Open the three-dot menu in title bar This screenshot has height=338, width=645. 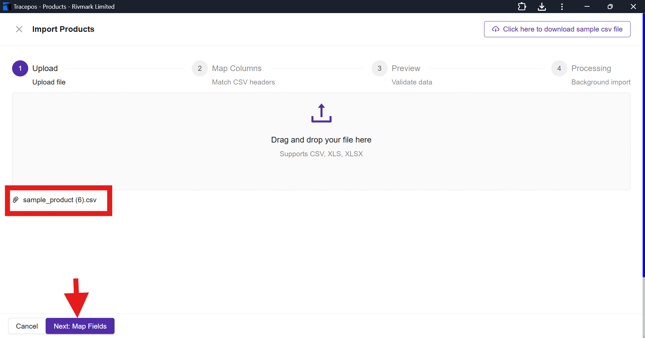coord(562,7)
